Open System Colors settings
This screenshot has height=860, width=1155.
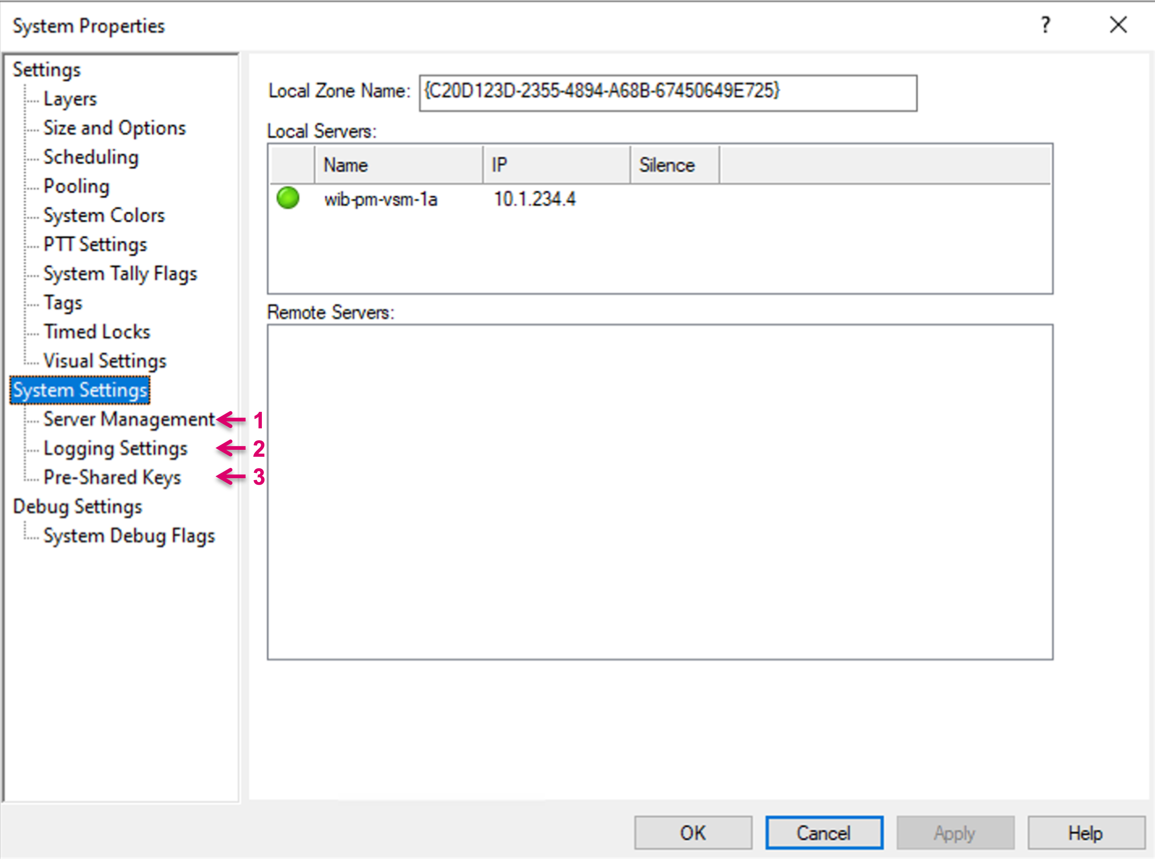click(104, 216)
